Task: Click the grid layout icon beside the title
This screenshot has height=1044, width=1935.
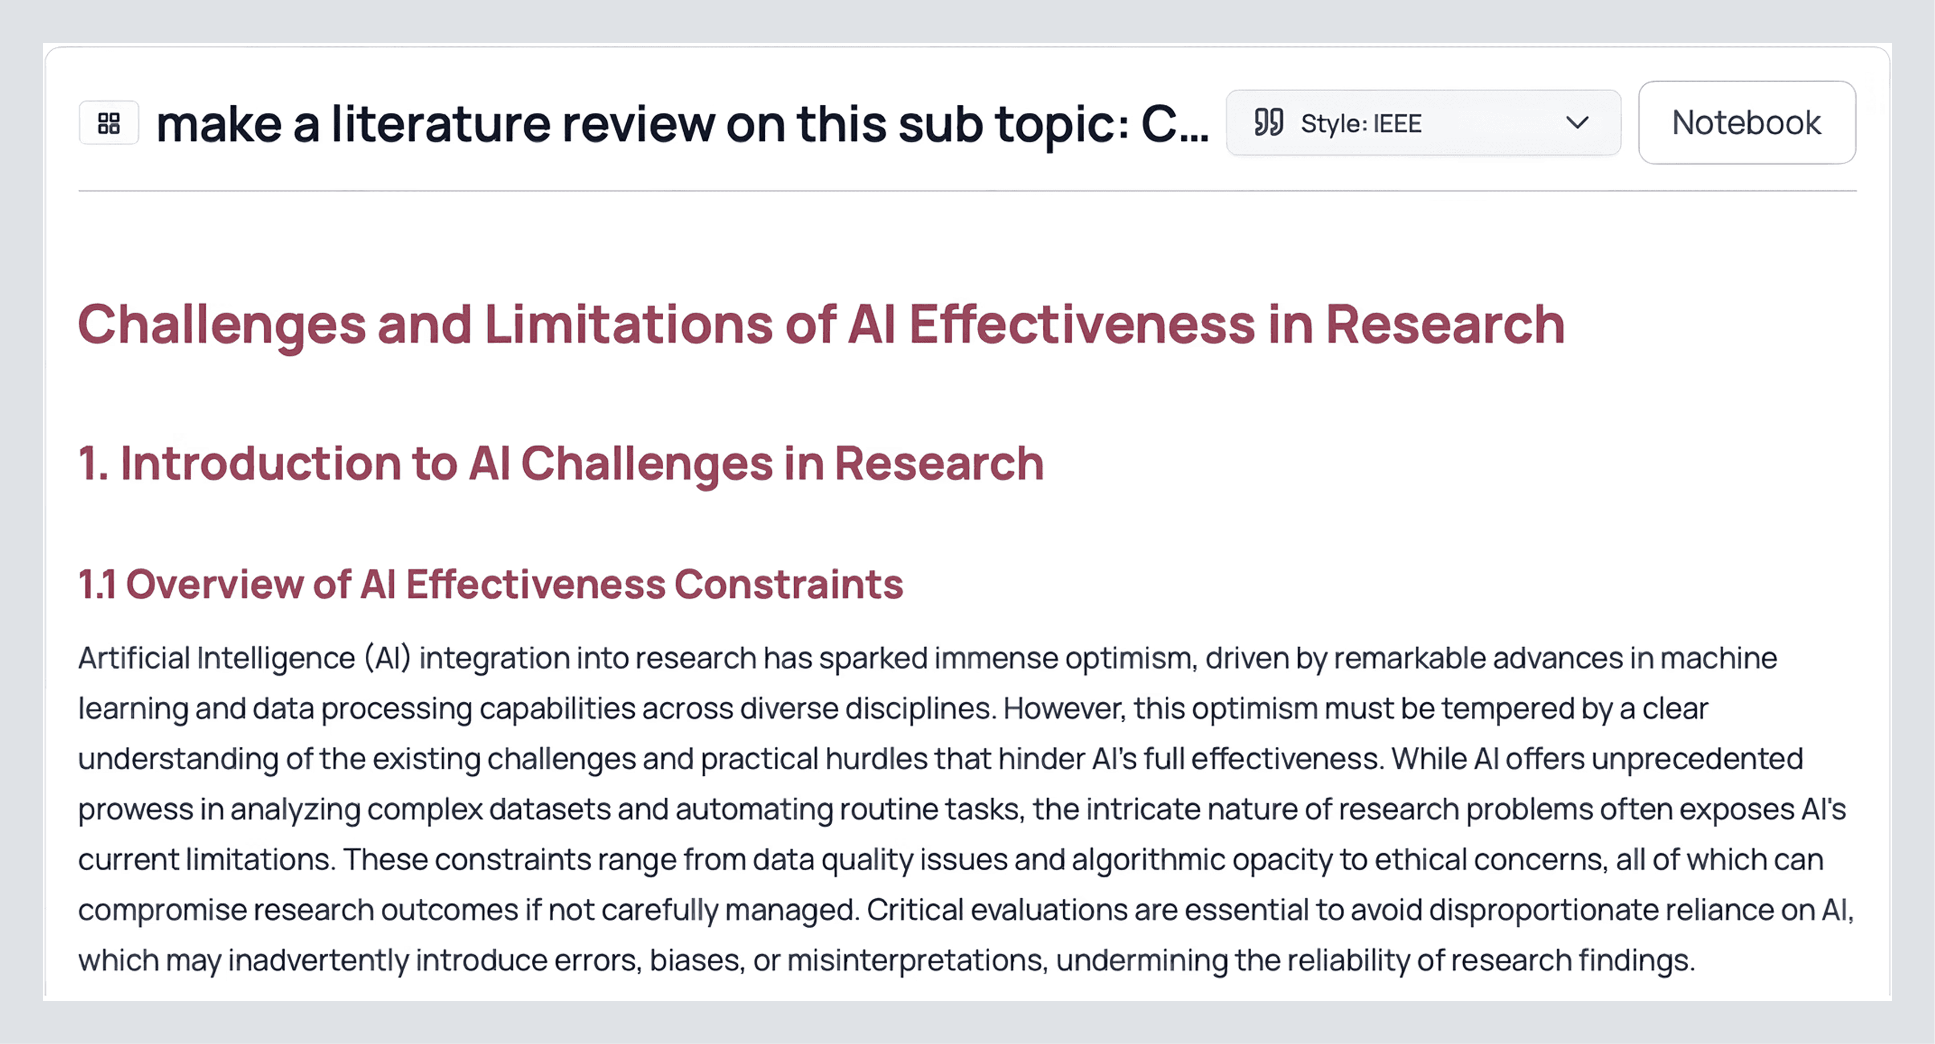Action: tap(109, 123)
